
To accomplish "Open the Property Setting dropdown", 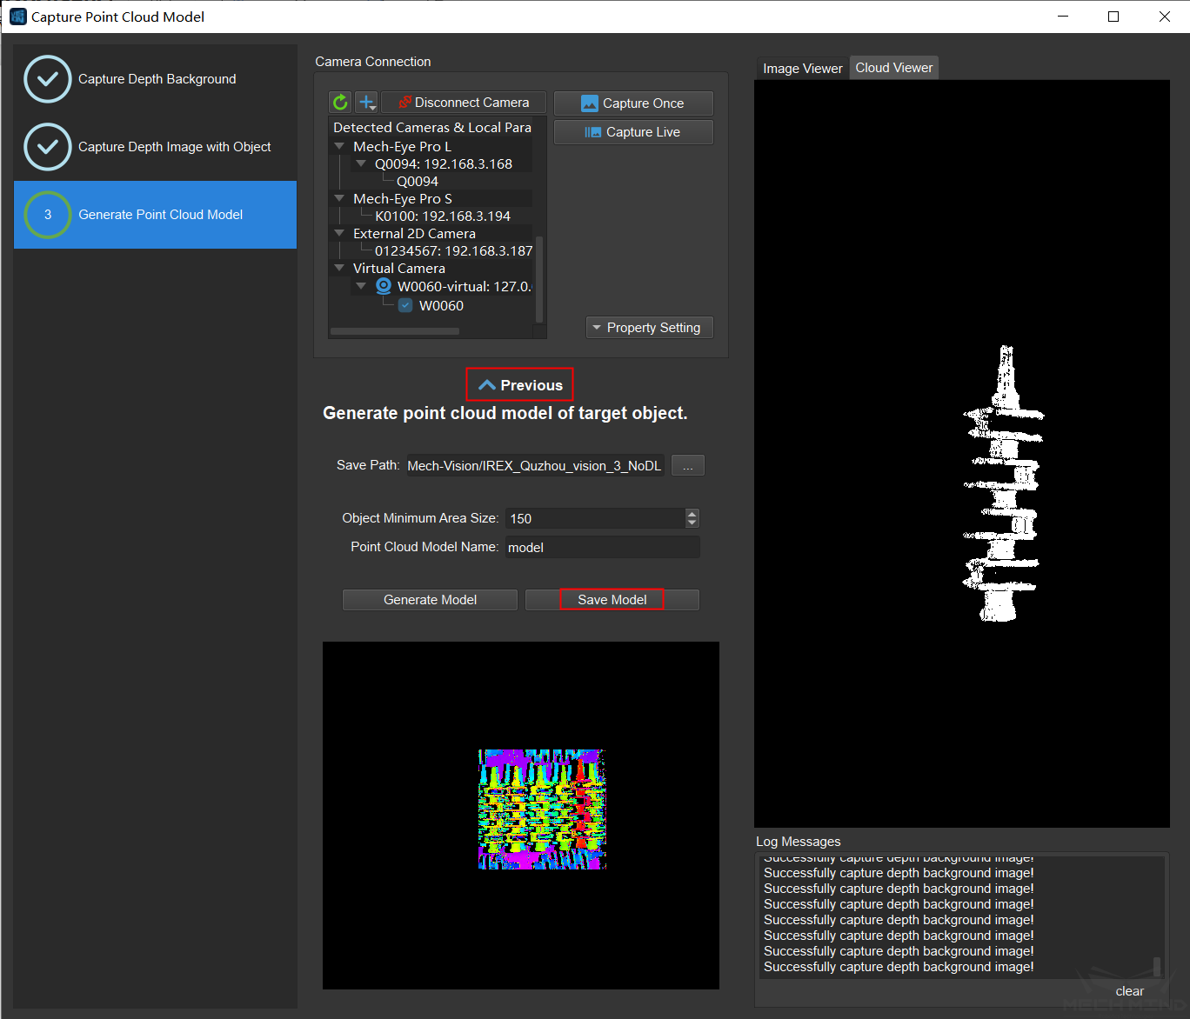I will 649,328.
